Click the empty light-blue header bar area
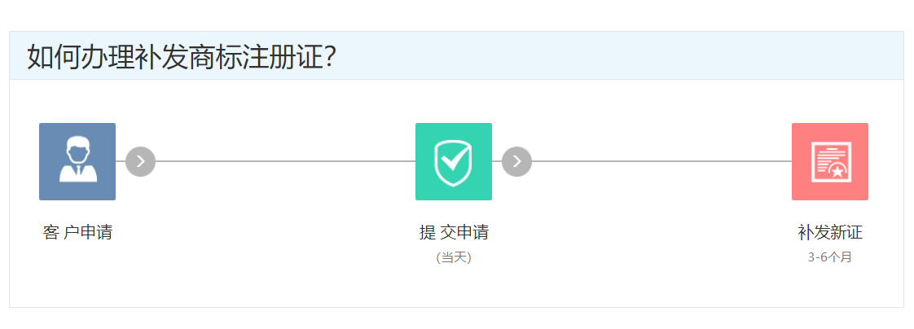The image size is (914, 329). [x=619, y=55]
